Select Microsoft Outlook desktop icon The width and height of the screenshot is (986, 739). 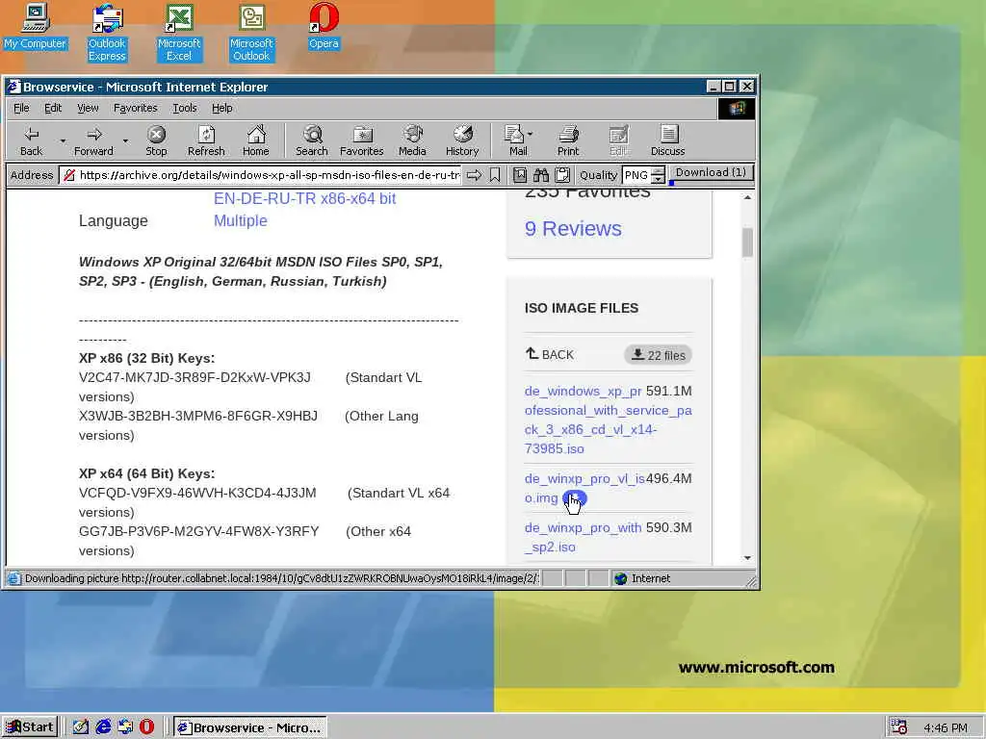(251, 33)
